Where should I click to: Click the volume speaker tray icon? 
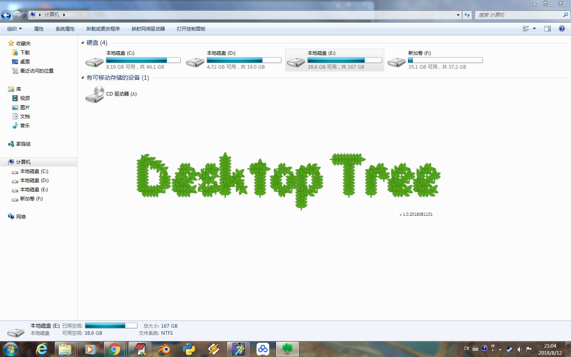519,349
